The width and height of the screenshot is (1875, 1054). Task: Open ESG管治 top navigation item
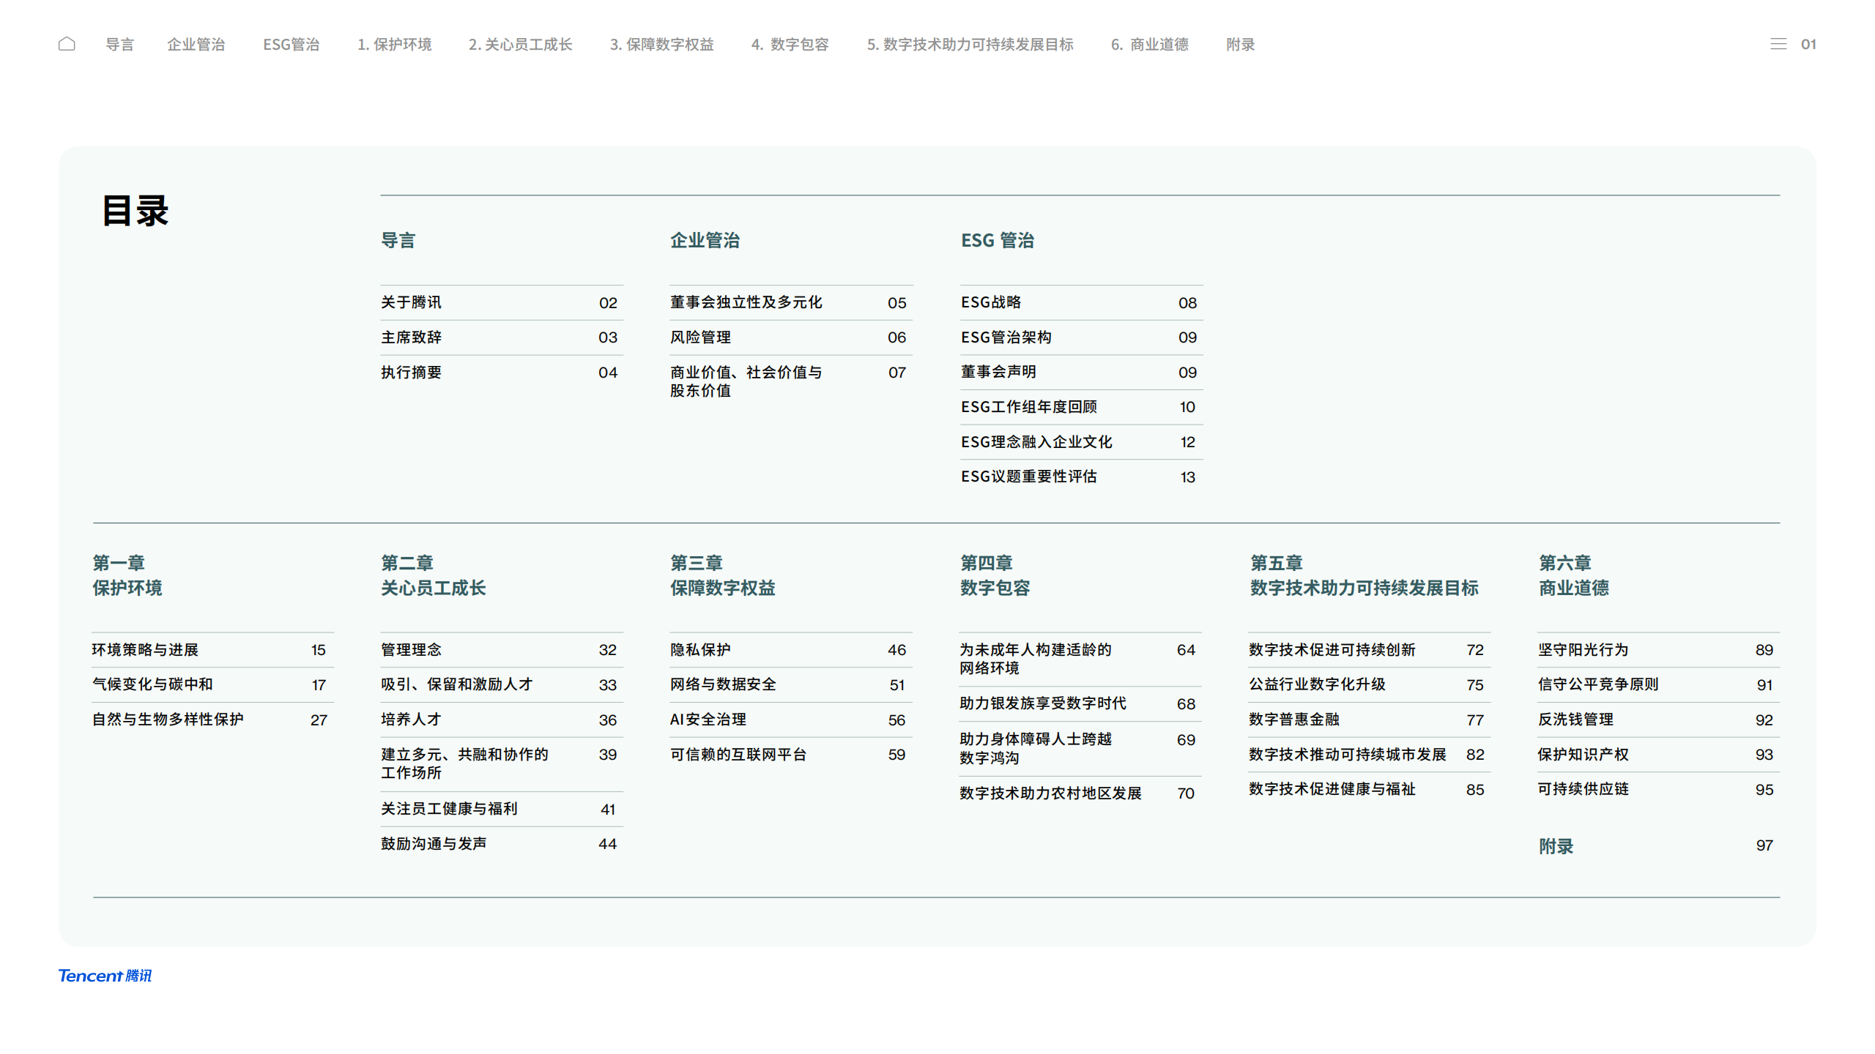(291, 45)
